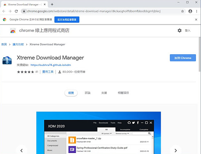
Task: Click the File menu in XDM screenshot
Action: point(95,123)
